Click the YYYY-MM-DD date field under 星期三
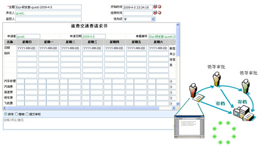This screenshot has width=266, height=149. 92,48
